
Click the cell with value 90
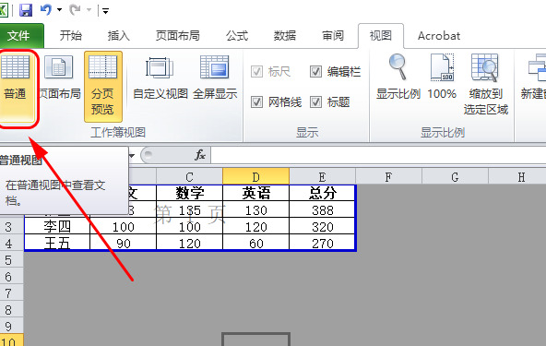[x=124, y=243]
